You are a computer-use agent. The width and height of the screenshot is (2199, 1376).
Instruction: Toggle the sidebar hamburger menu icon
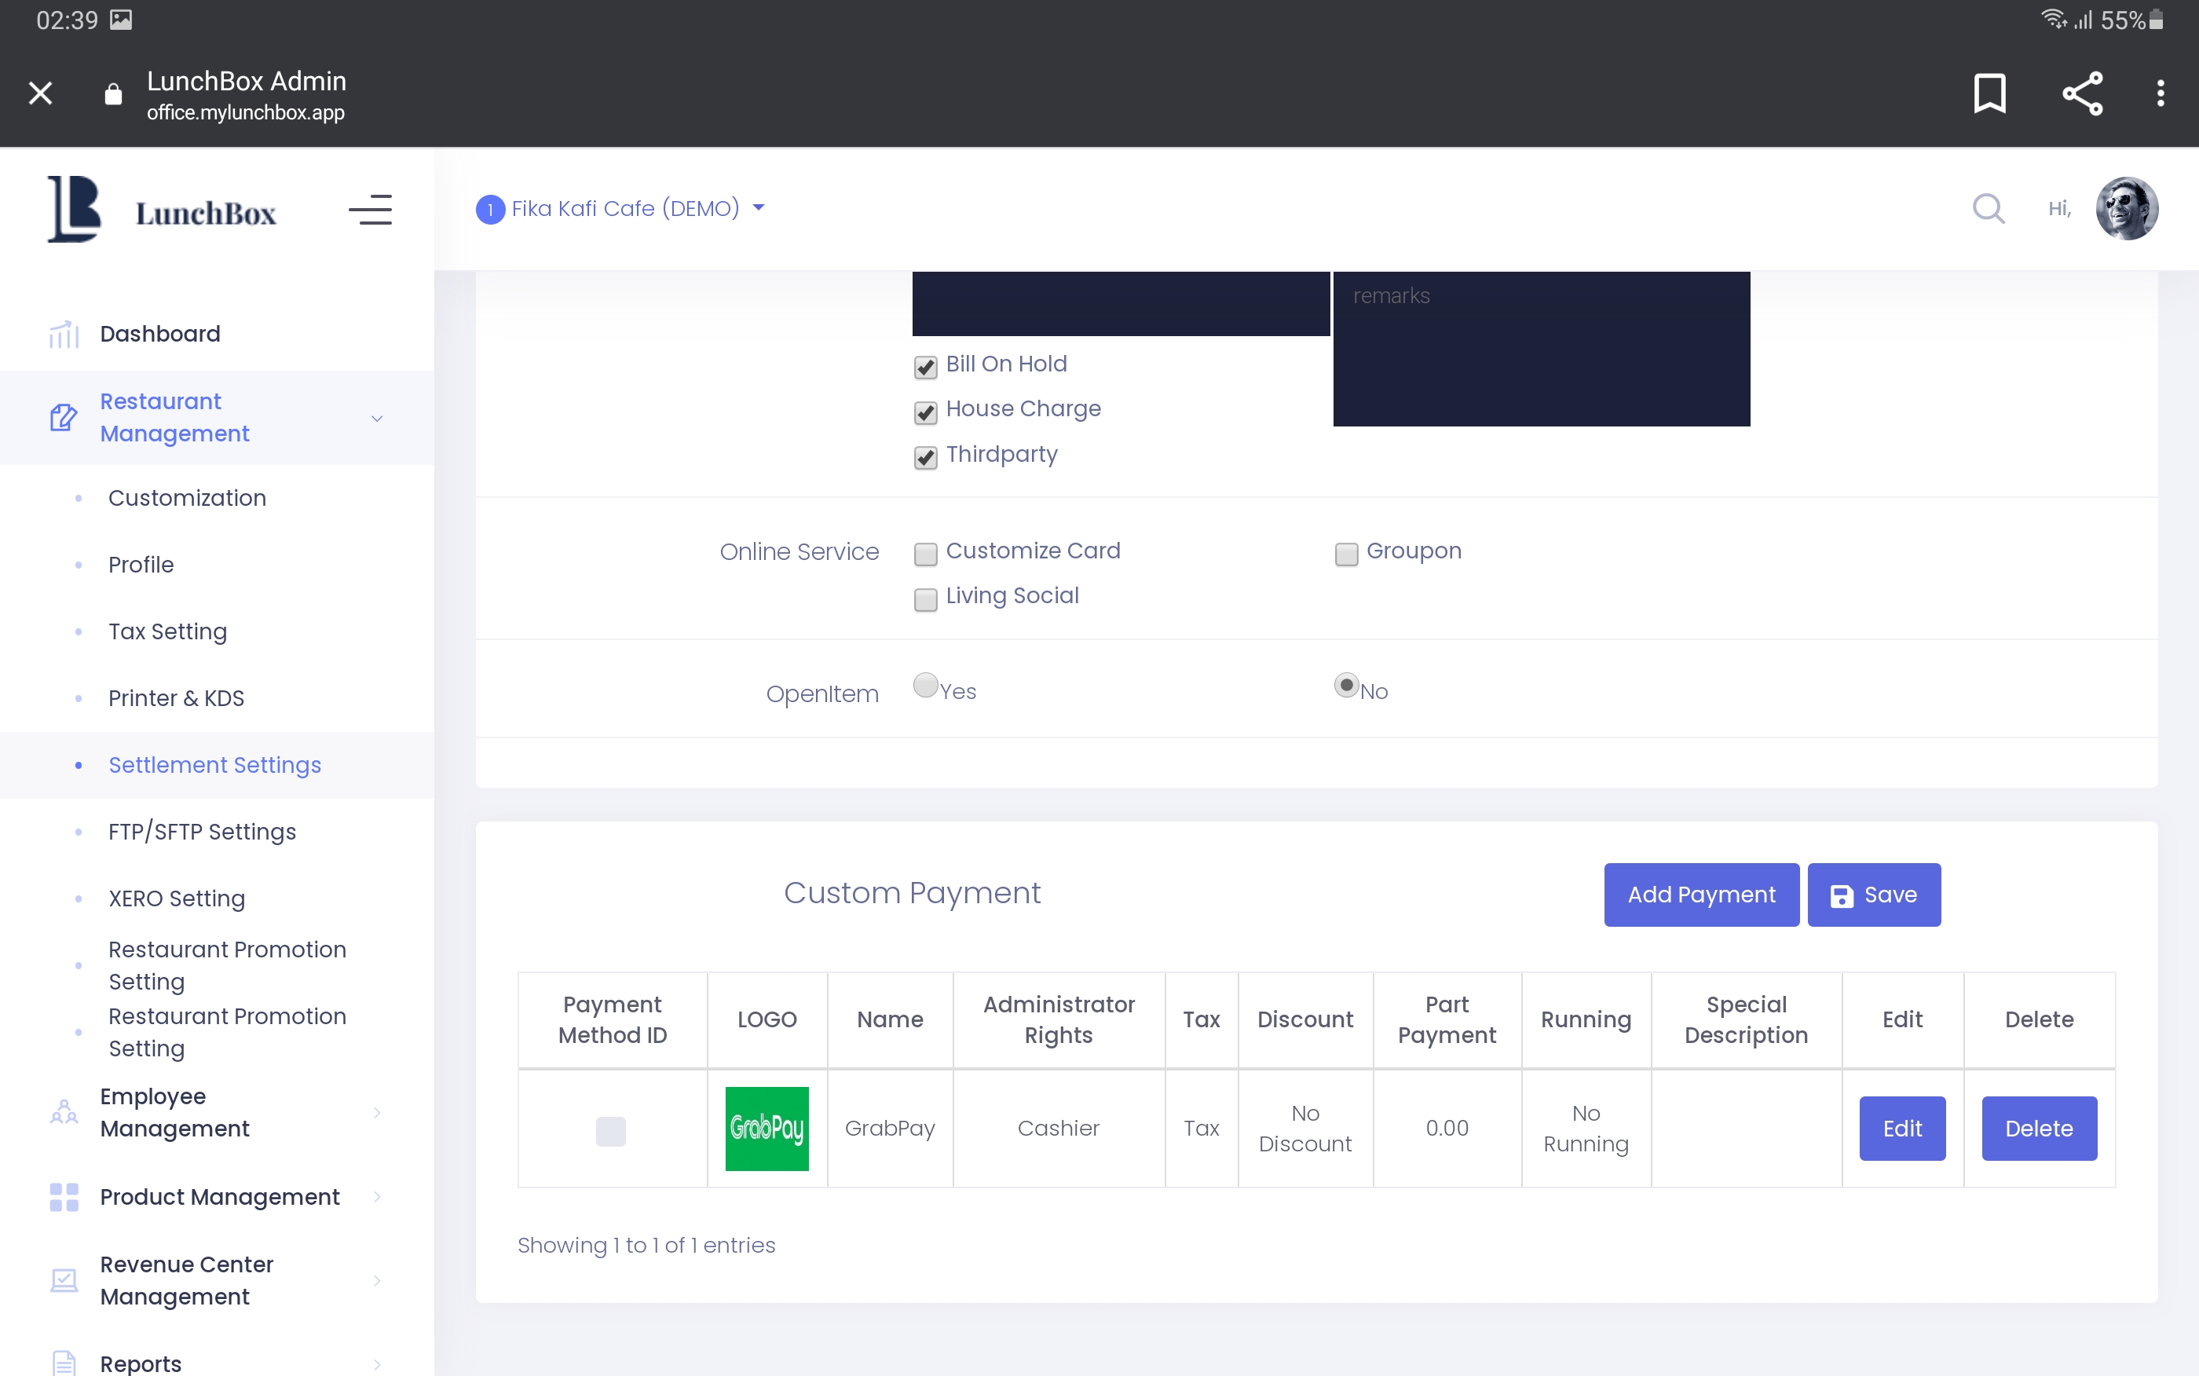[370, 210]
